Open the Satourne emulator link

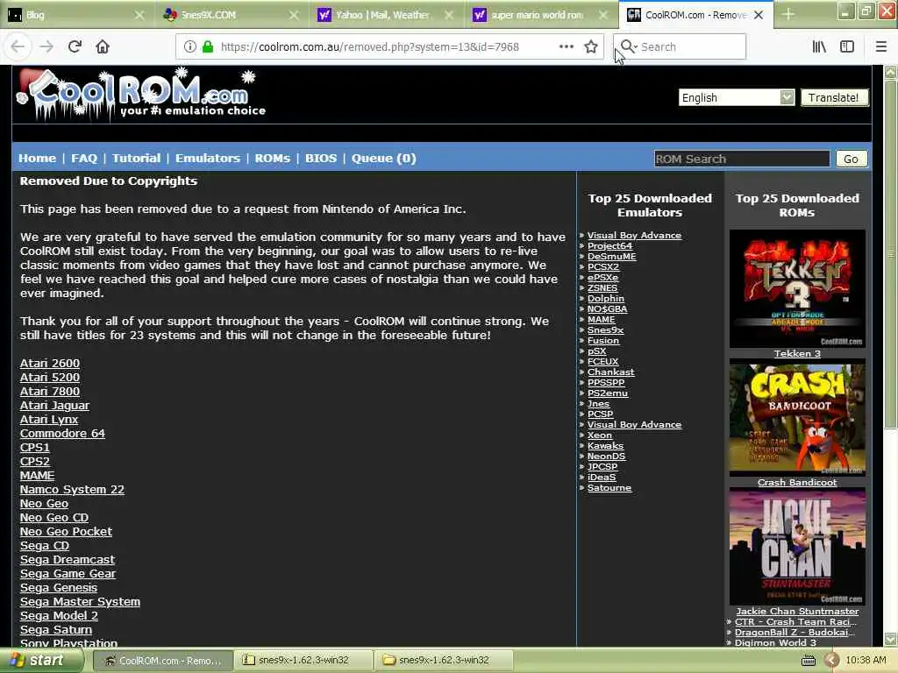tap(609, 488)
